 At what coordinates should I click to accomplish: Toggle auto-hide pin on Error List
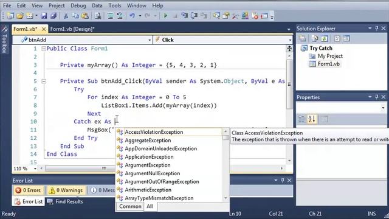[282, 180]
